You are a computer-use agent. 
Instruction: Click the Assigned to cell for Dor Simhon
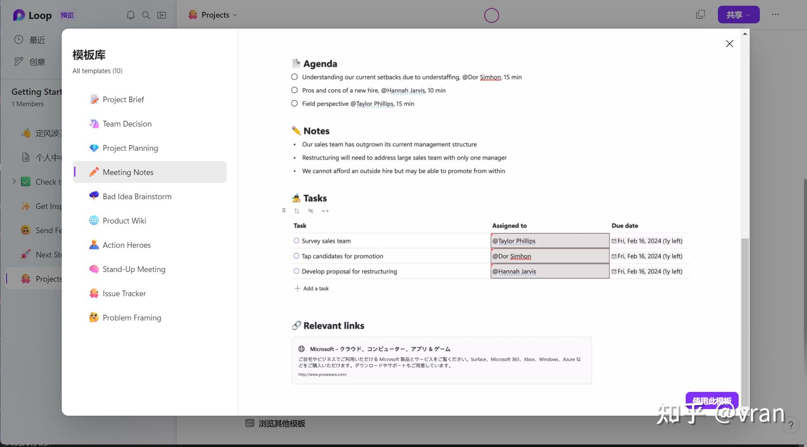point(550,256)
